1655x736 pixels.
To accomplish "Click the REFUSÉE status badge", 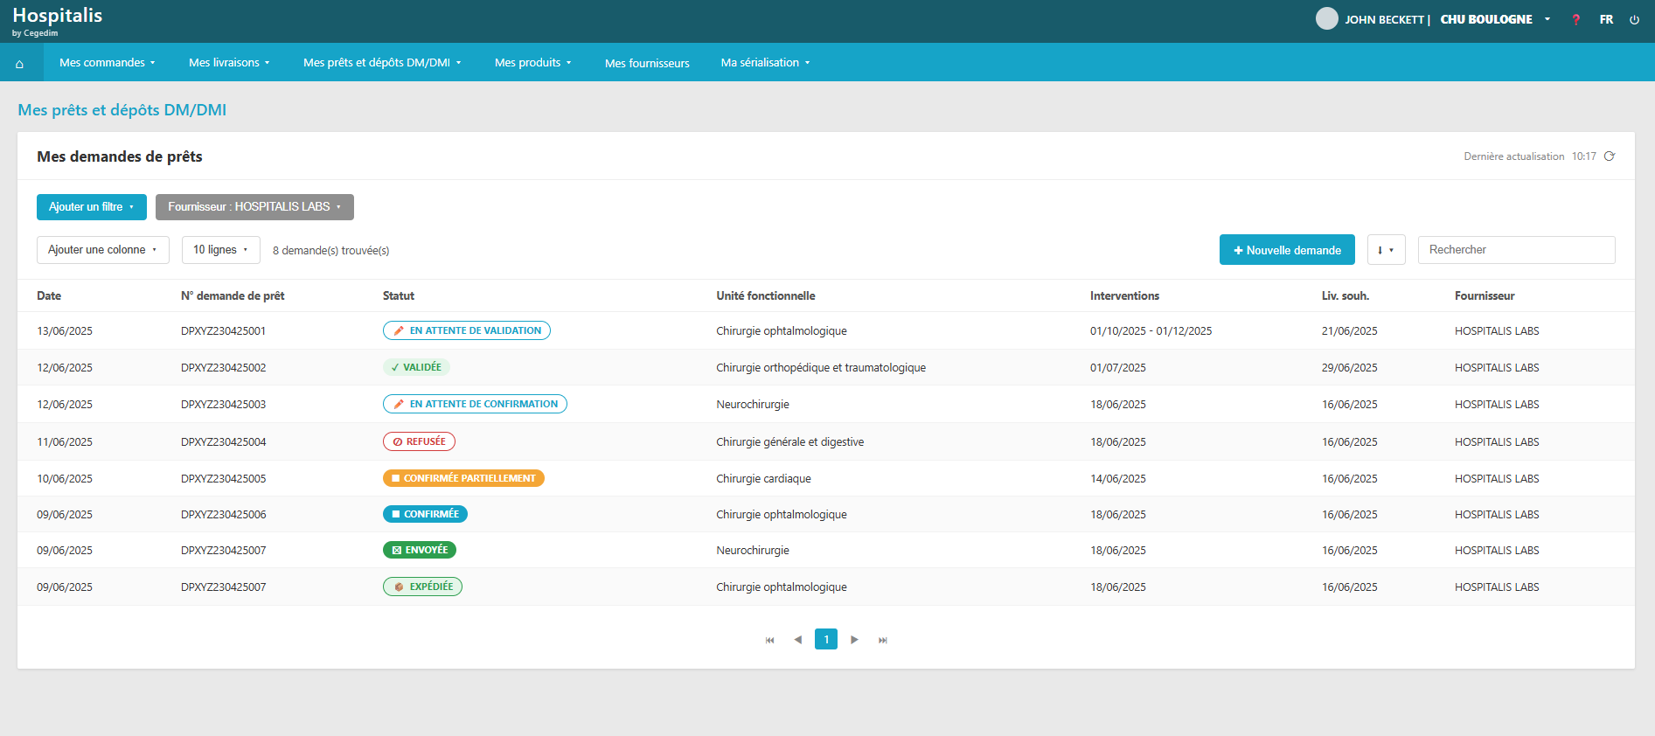I will (x=419, y=441).
